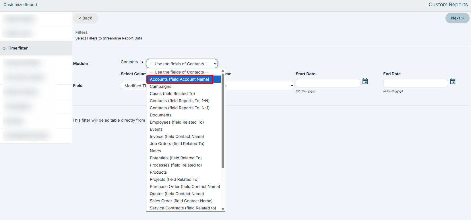This screenshot has height=220, width=471.
Task: Click the dropdown list scrollbar thumb
Action: point(223,121)
